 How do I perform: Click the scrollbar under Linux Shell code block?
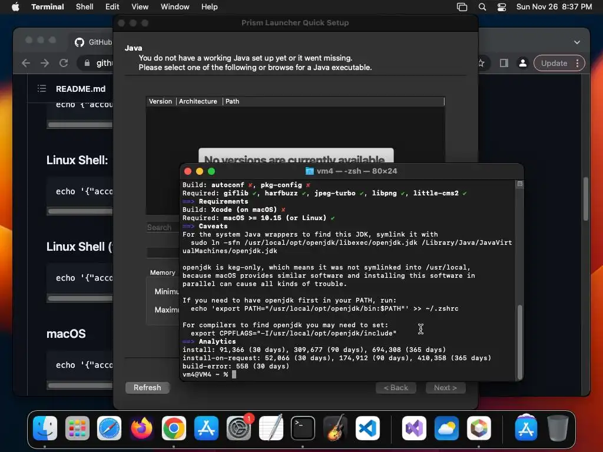tap(80, 211)
